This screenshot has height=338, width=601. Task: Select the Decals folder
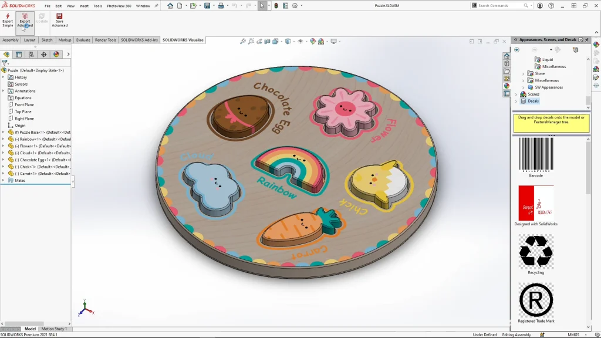point(533,101)
